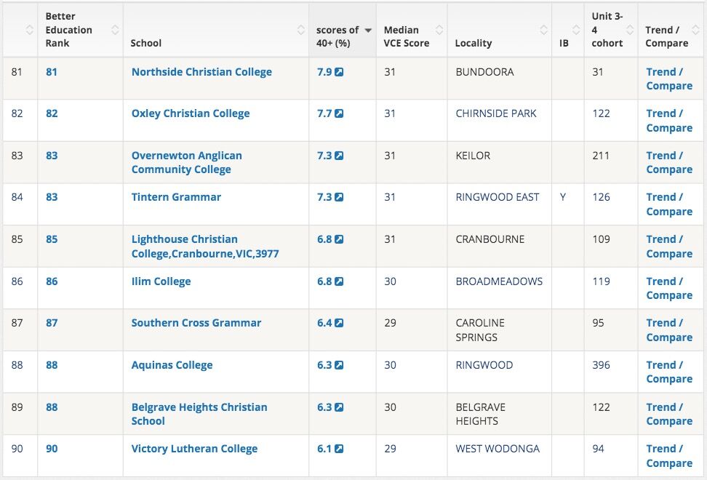
Task: Sort table by IB column header
Action: [x=564, y=43]
